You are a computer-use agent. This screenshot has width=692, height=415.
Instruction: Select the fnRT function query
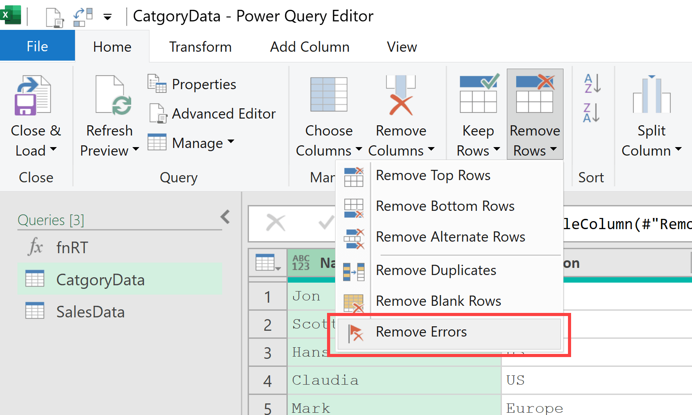[120, 247]
